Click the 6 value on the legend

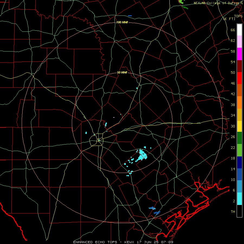click(x=234, y=190)
